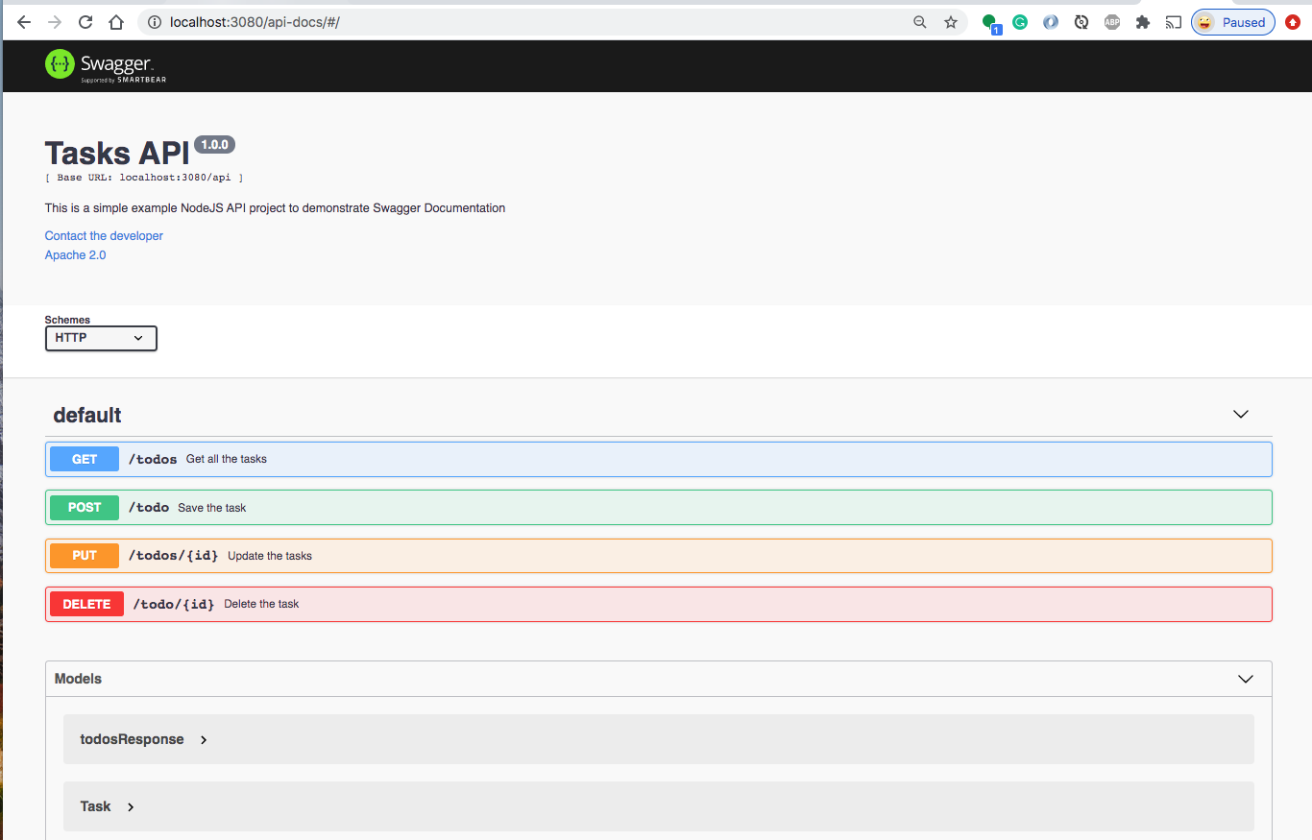
Task: Expand the todosResponse model
Action: coord(144,739)
